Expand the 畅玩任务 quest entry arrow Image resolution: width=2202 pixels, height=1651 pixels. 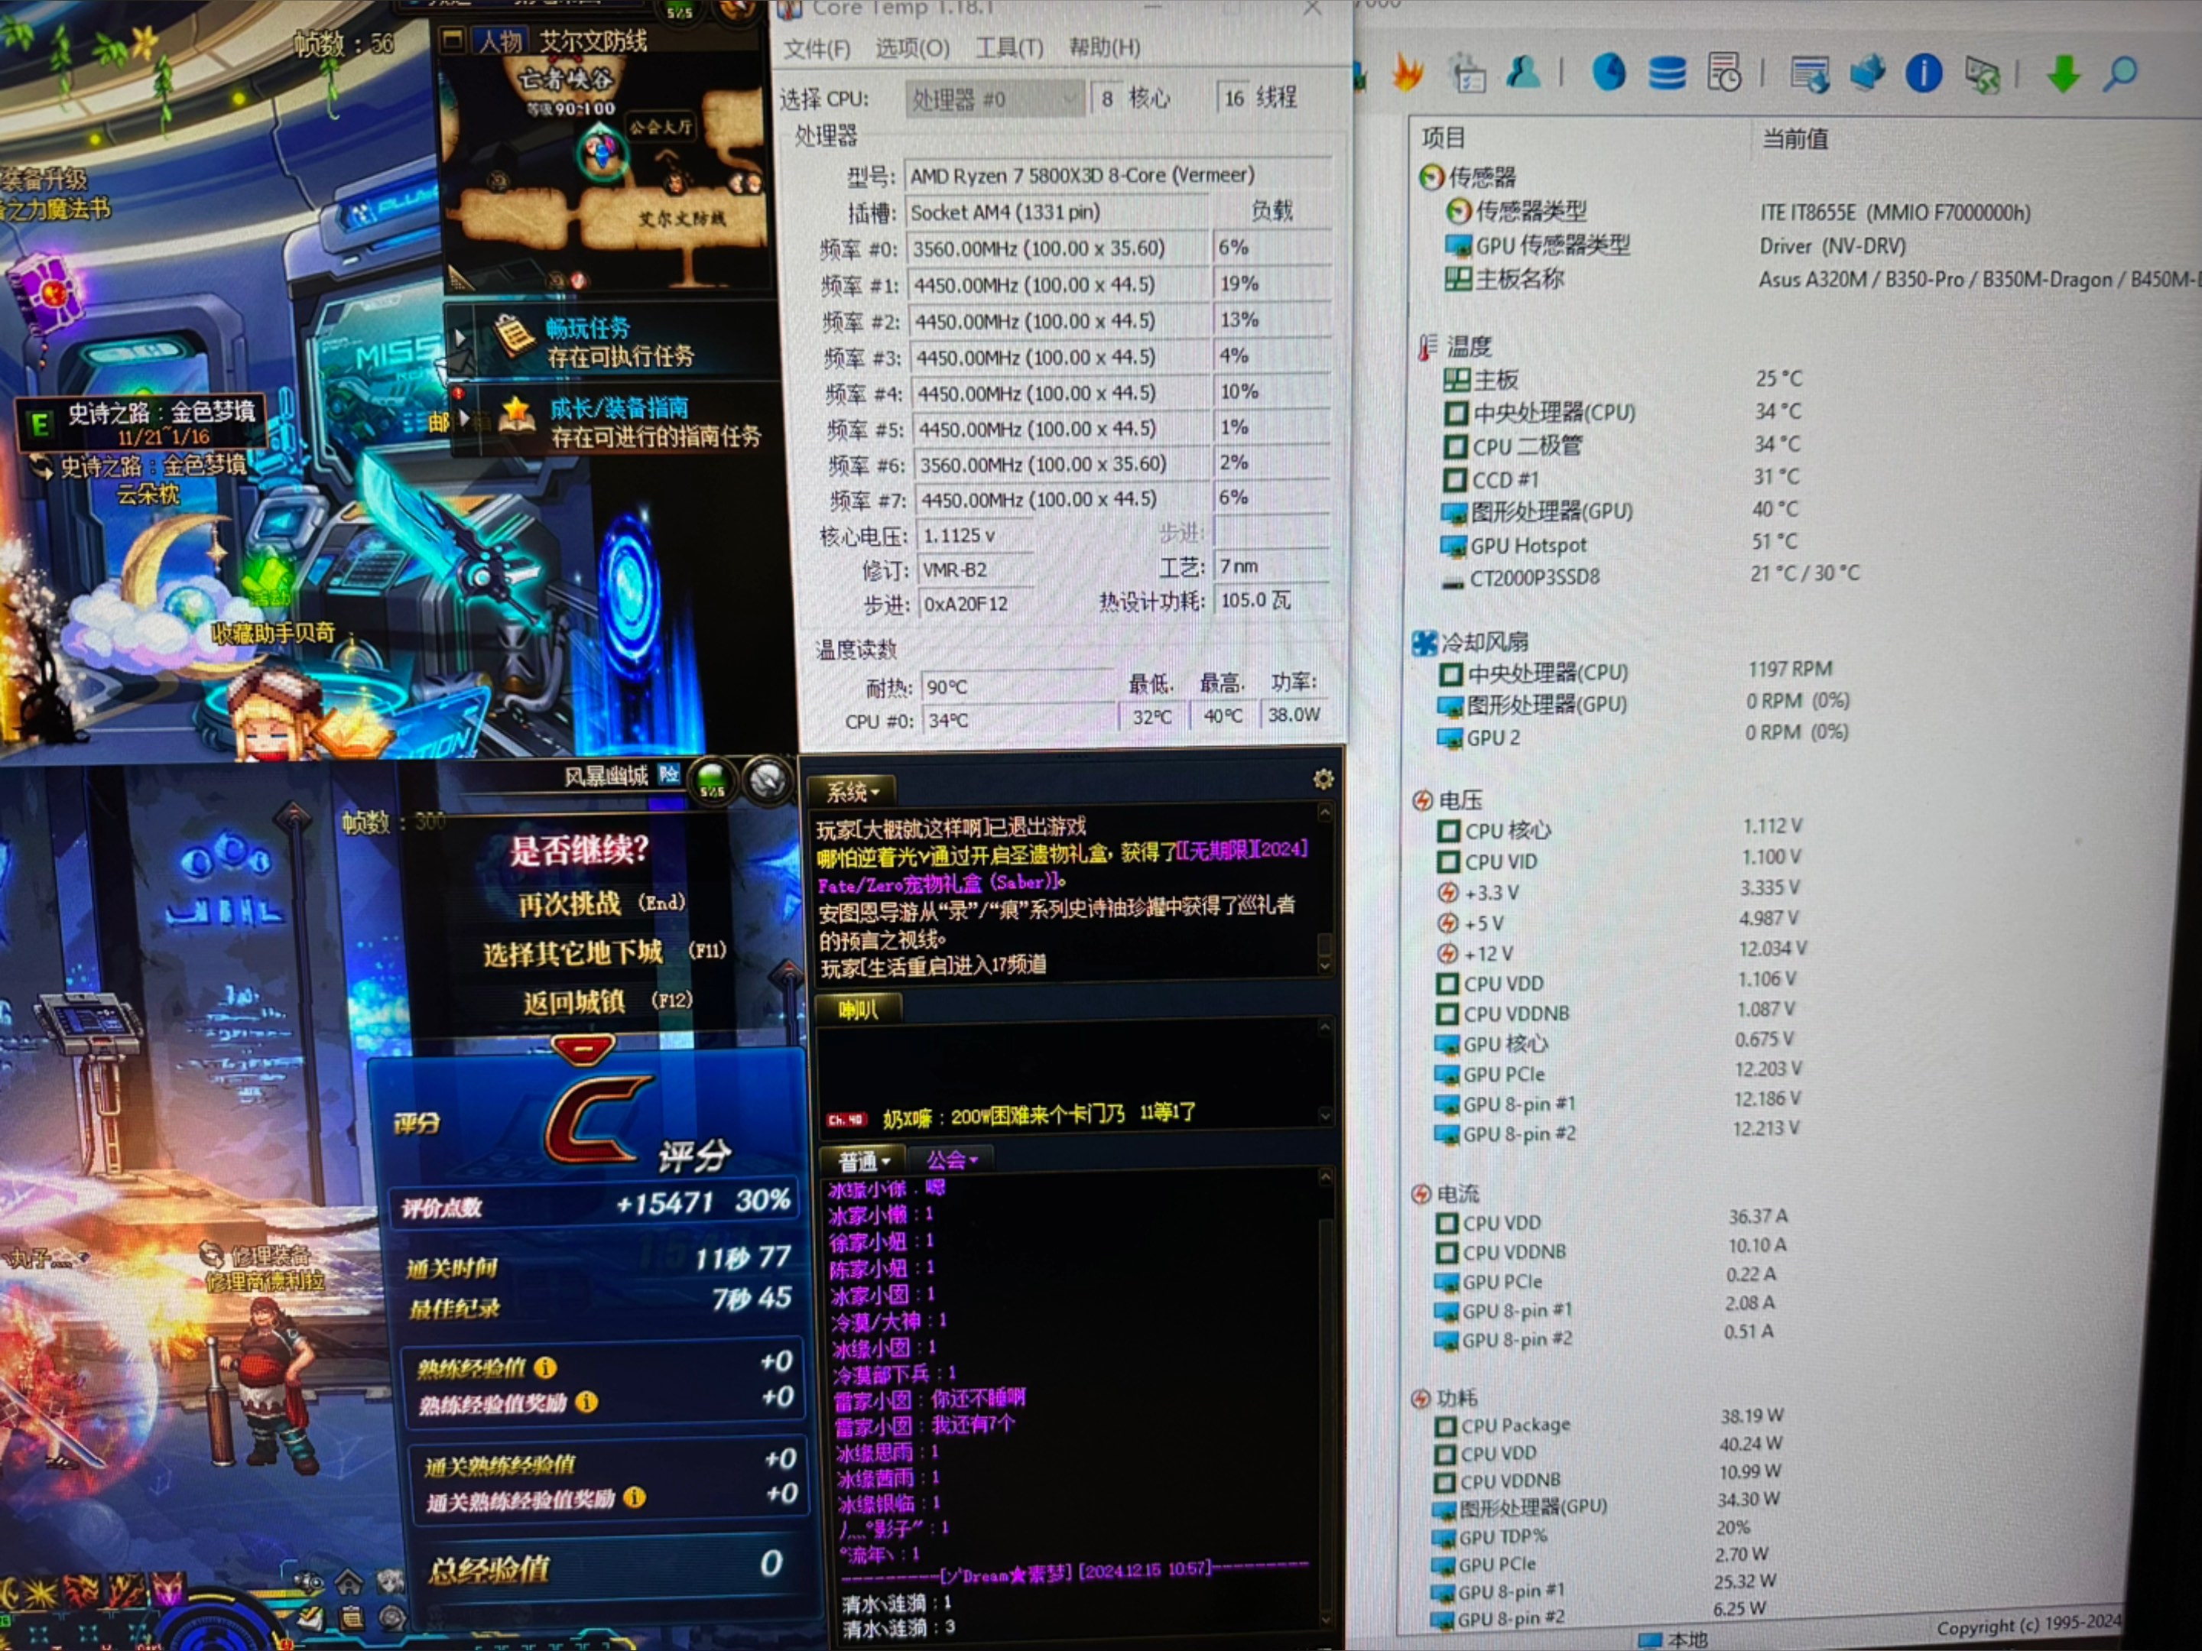tap(460, 337)
